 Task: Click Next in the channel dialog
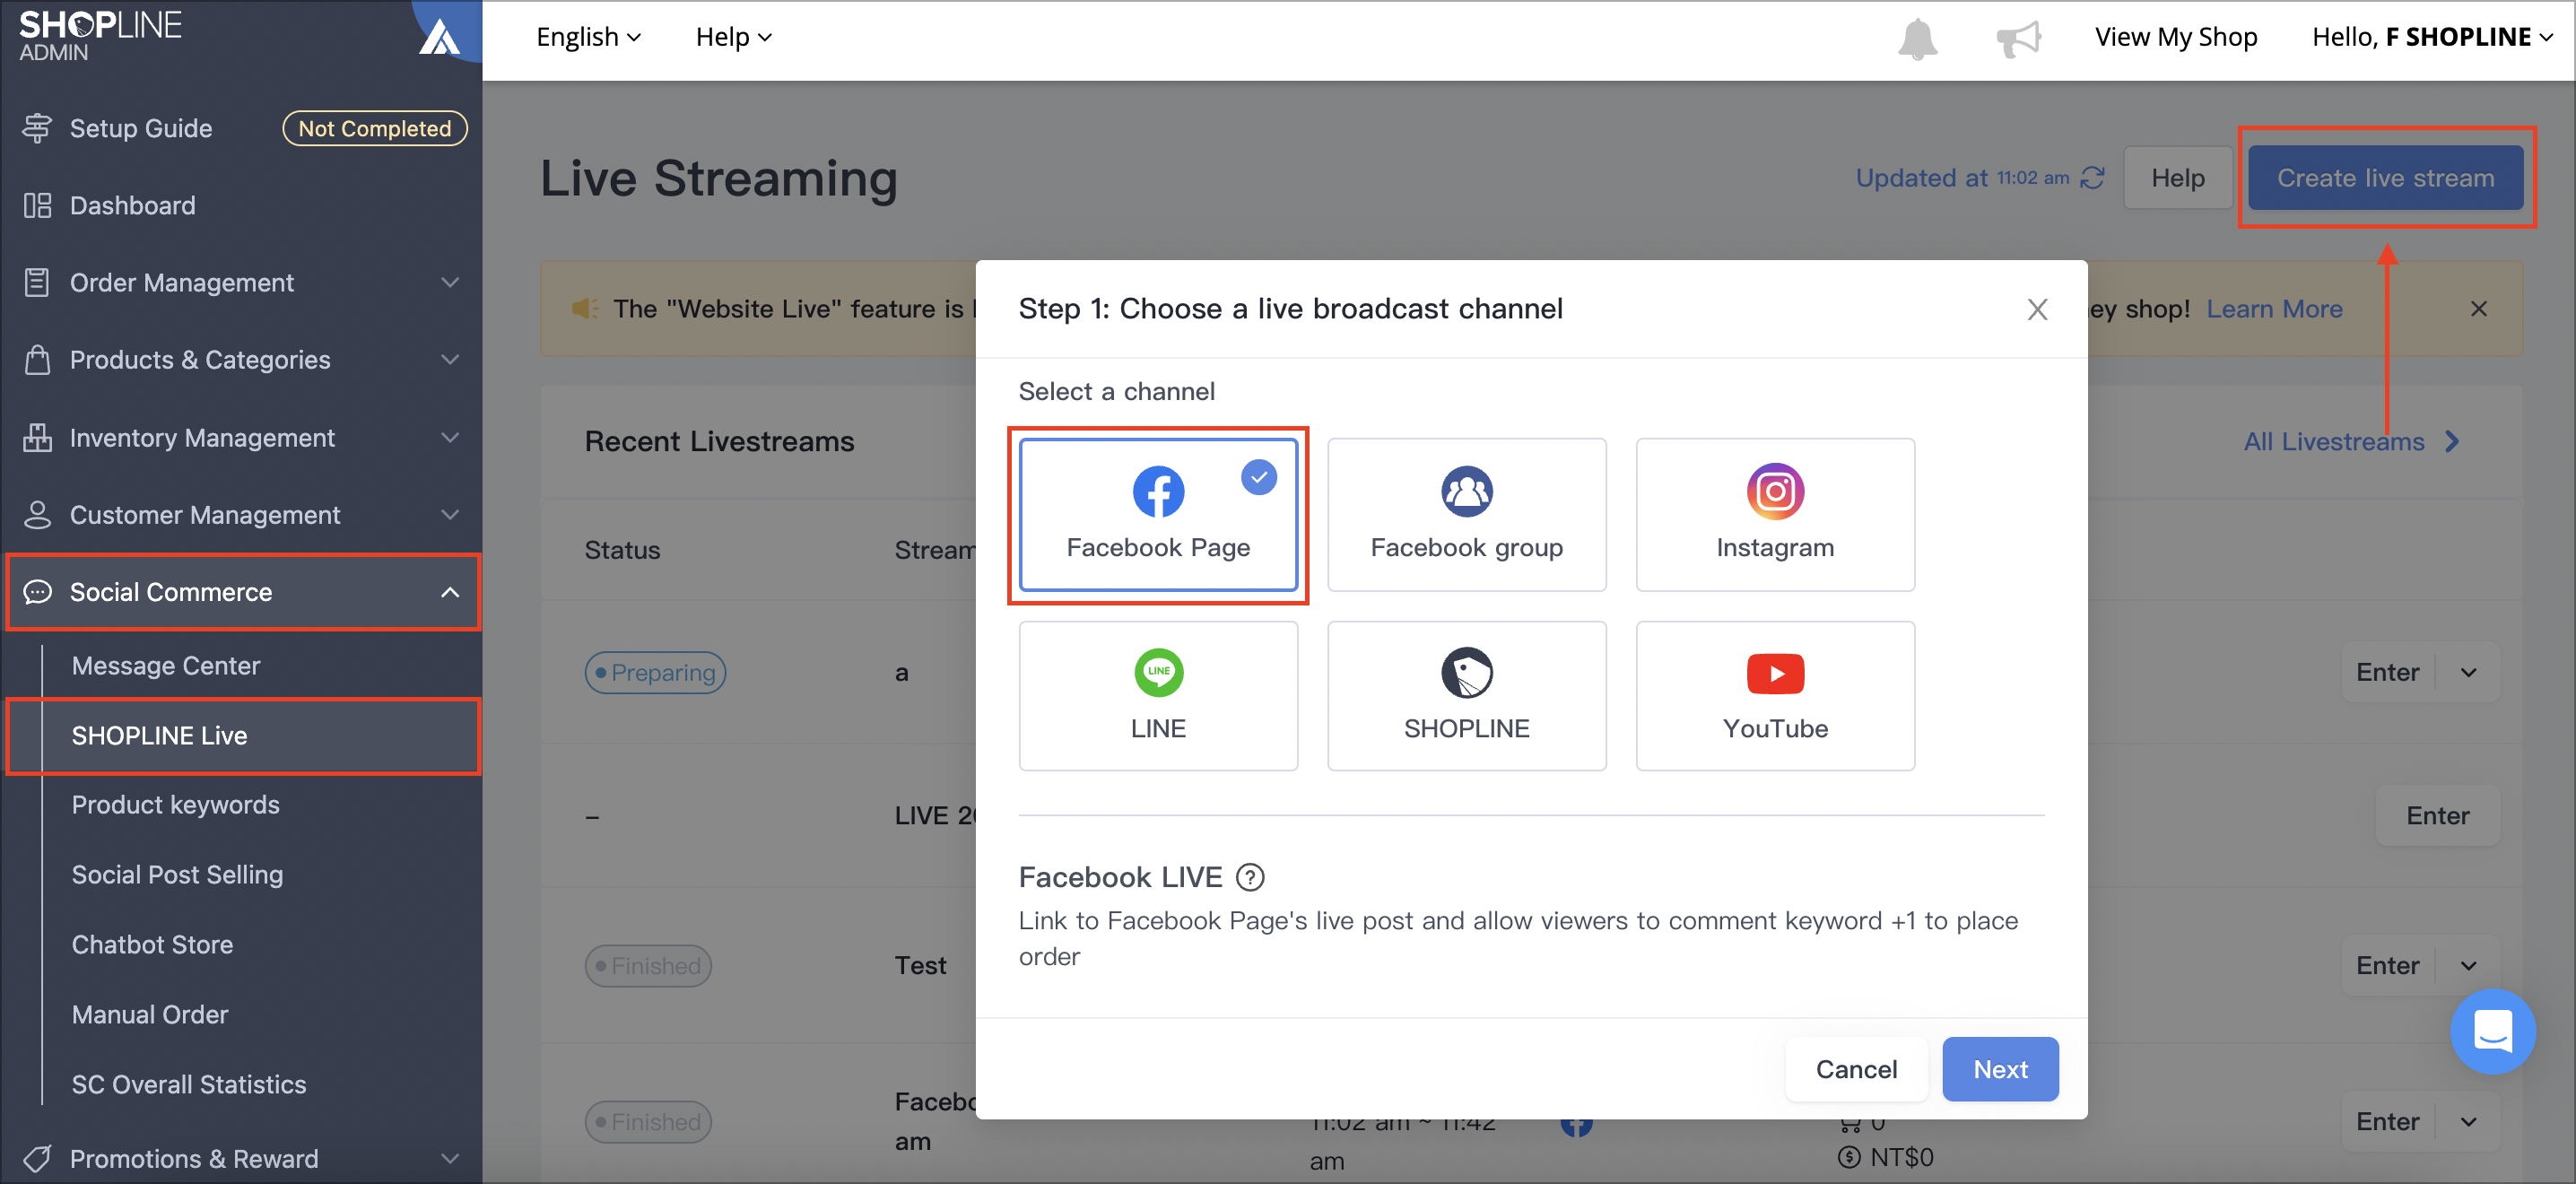tap(2000, 1069)
